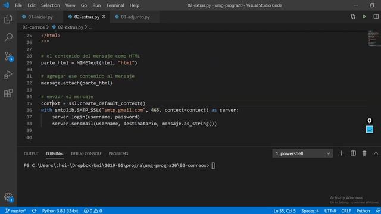The width and height of the screenshot is (381, 214).
Task: Open the terminal selector 1: powershell dropdown
Action: pos(302,153)
